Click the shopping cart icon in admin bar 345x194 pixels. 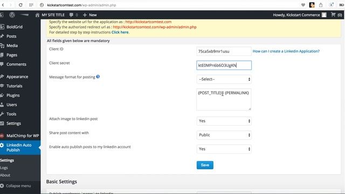click(x=333, y=15)
